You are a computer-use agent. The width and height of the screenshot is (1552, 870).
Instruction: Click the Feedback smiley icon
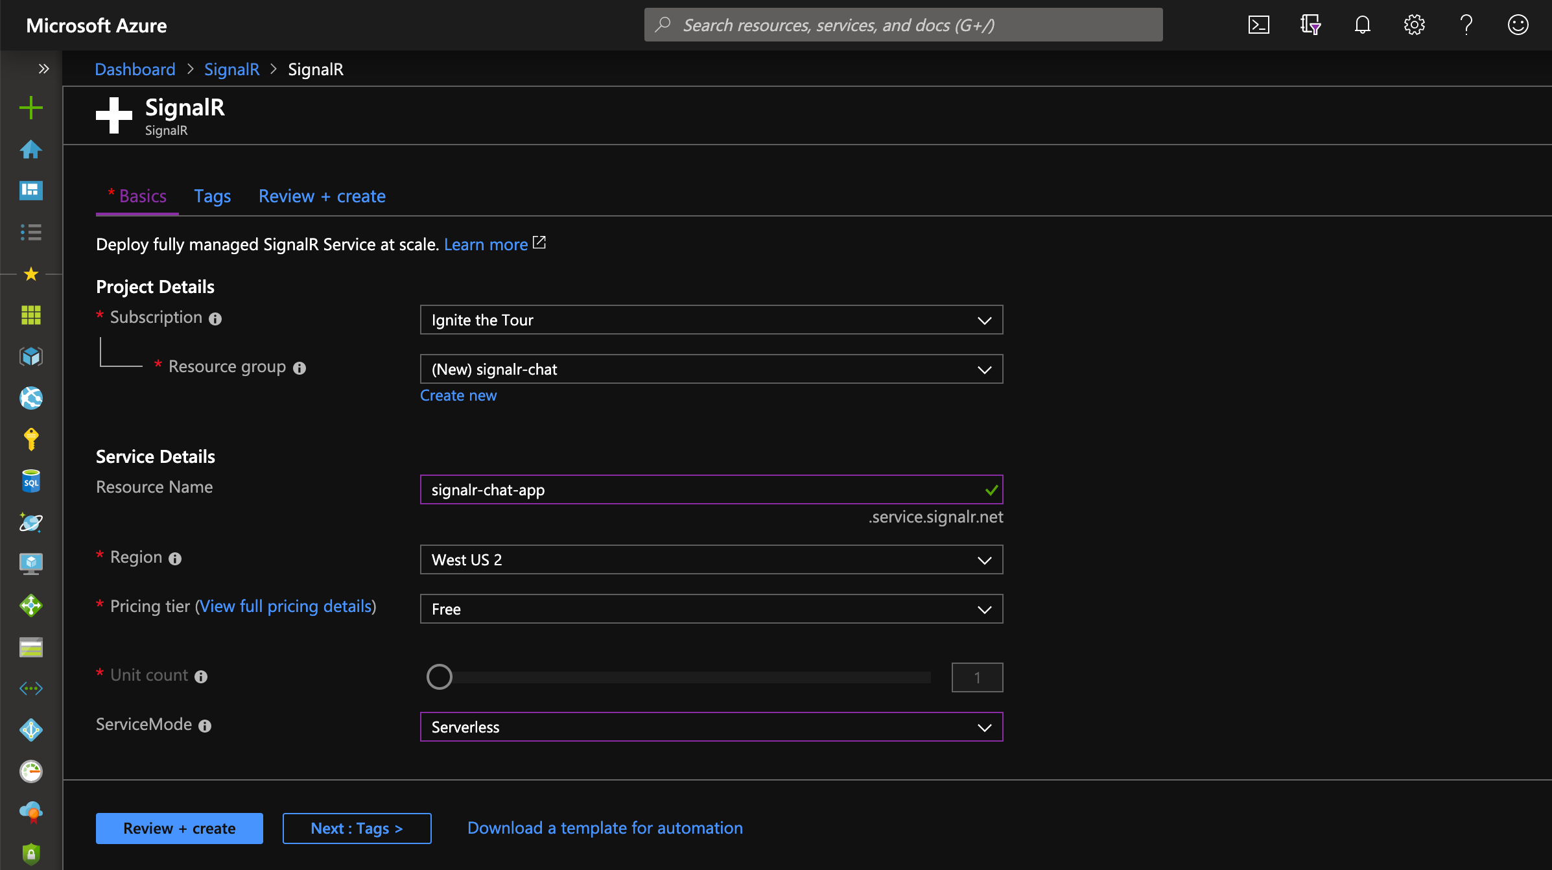tap(1518, 25)
